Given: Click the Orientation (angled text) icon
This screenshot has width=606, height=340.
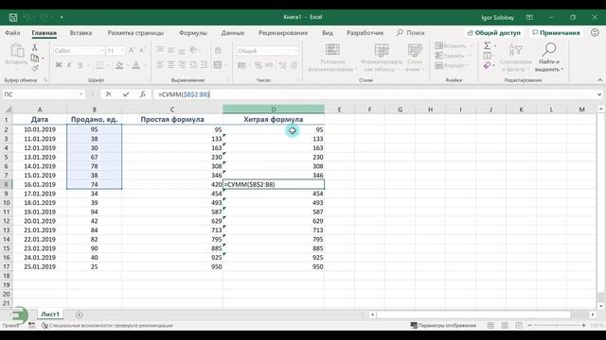Looking at the screenshot, I should coord(193,50).
